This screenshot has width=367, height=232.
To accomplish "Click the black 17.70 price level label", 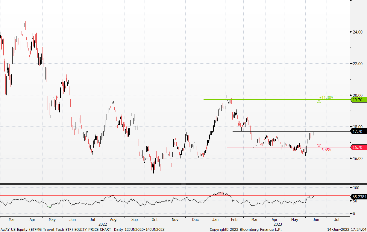I will point(358,131).
